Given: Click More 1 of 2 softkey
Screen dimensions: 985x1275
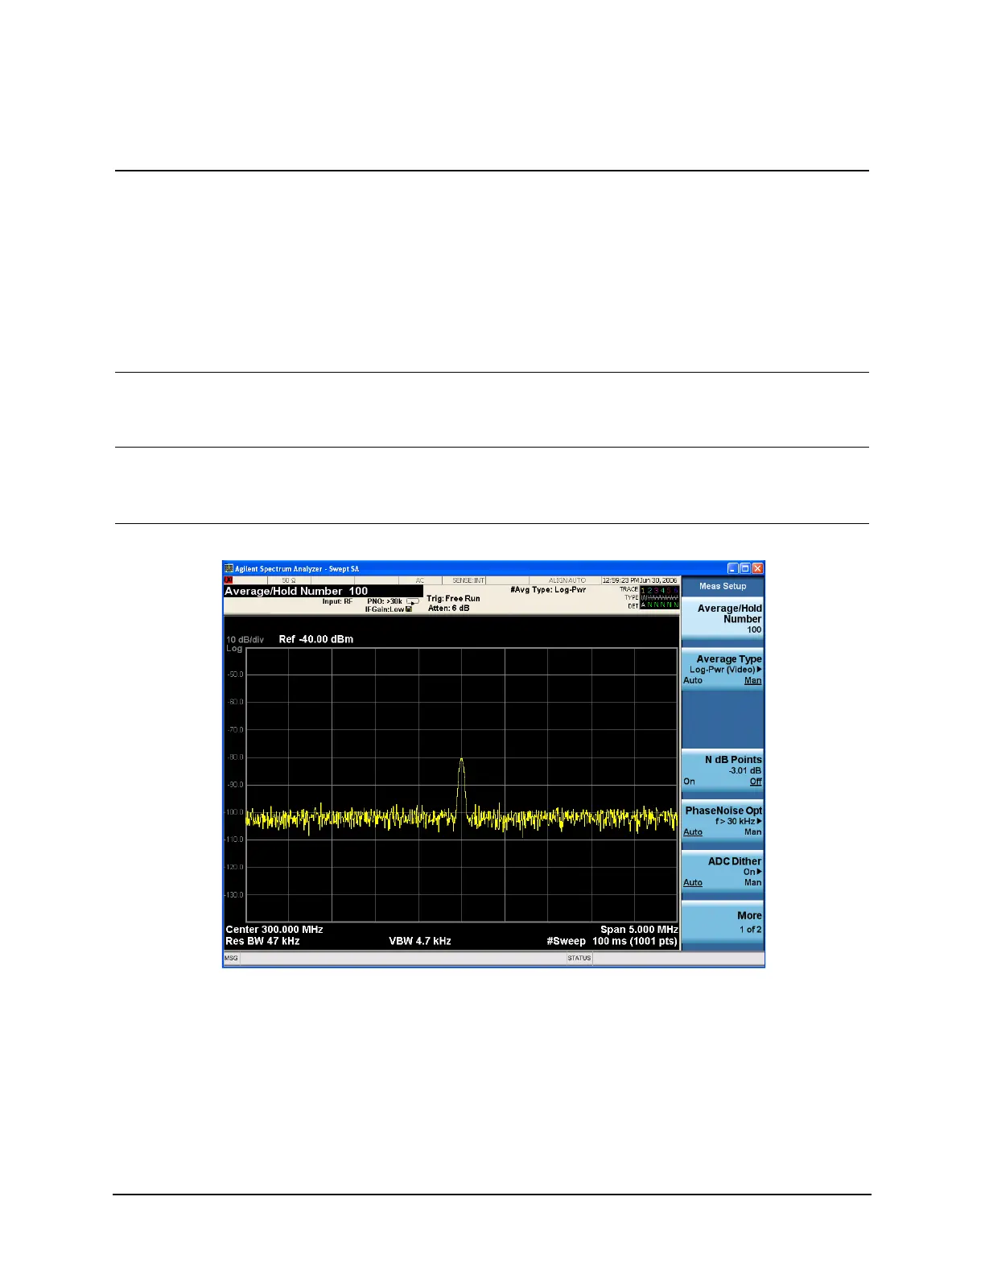Looking at the screenshot, I should tap(723, 922).
